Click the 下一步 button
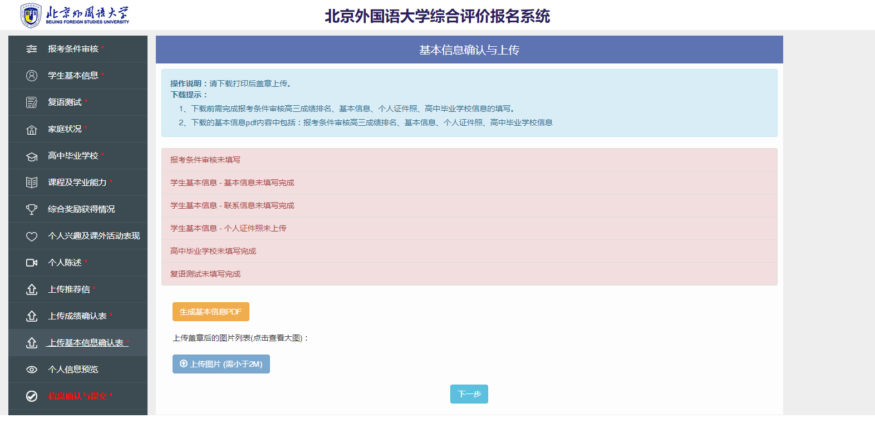Screen dimensions: 875x423 point(469,394)
